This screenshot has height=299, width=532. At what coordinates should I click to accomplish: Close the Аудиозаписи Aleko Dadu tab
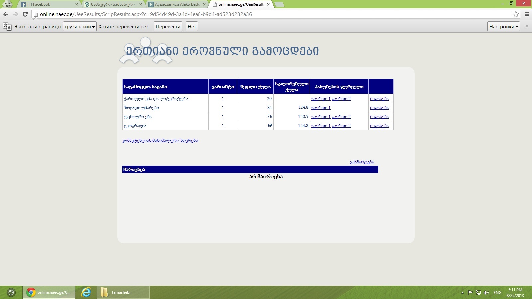(204, 4)
